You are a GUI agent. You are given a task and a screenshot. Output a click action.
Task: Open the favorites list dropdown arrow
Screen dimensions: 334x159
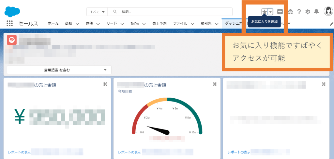[270, 12]
